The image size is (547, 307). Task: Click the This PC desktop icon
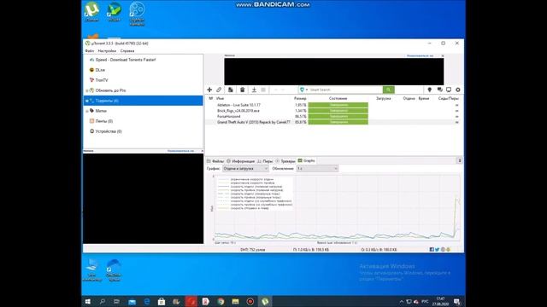click(91, 270)
